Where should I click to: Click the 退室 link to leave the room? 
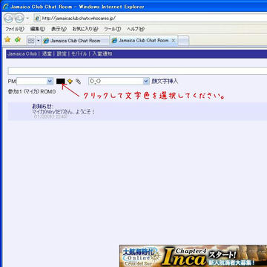click(47, 54)
